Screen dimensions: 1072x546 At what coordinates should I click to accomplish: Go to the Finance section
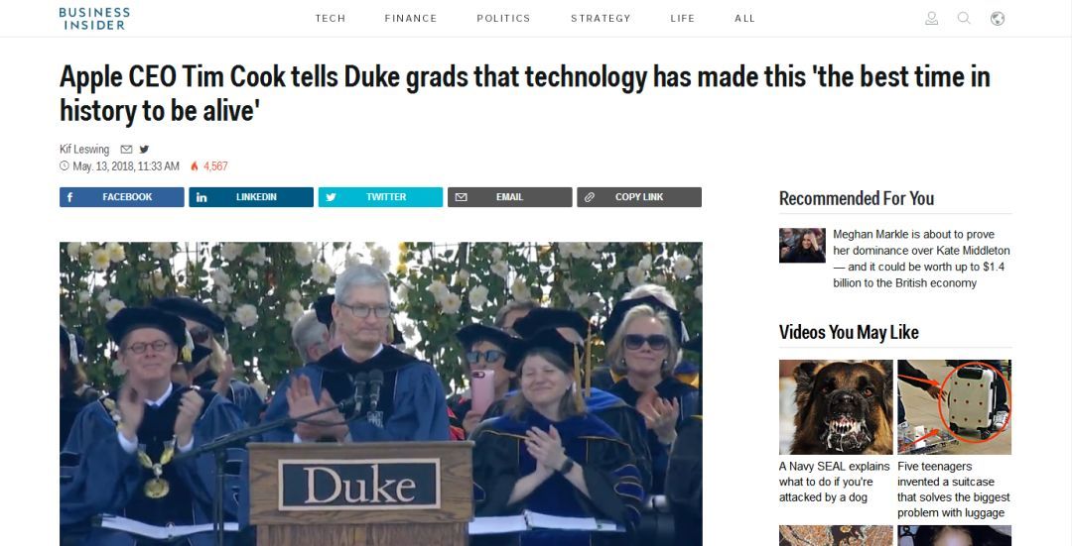[411, 18]
